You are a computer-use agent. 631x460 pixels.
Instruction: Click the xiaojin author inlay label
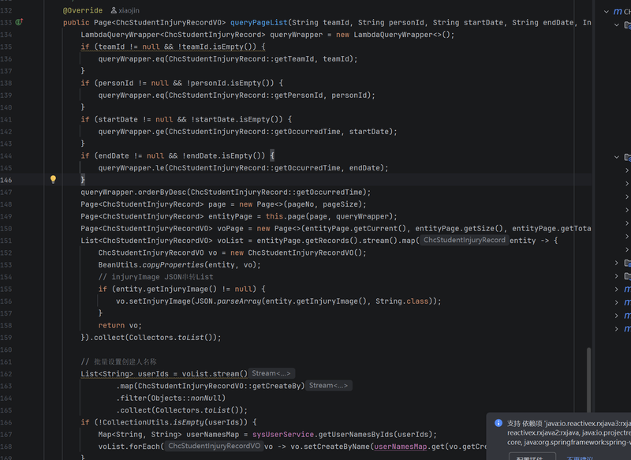tap(129, 10)
